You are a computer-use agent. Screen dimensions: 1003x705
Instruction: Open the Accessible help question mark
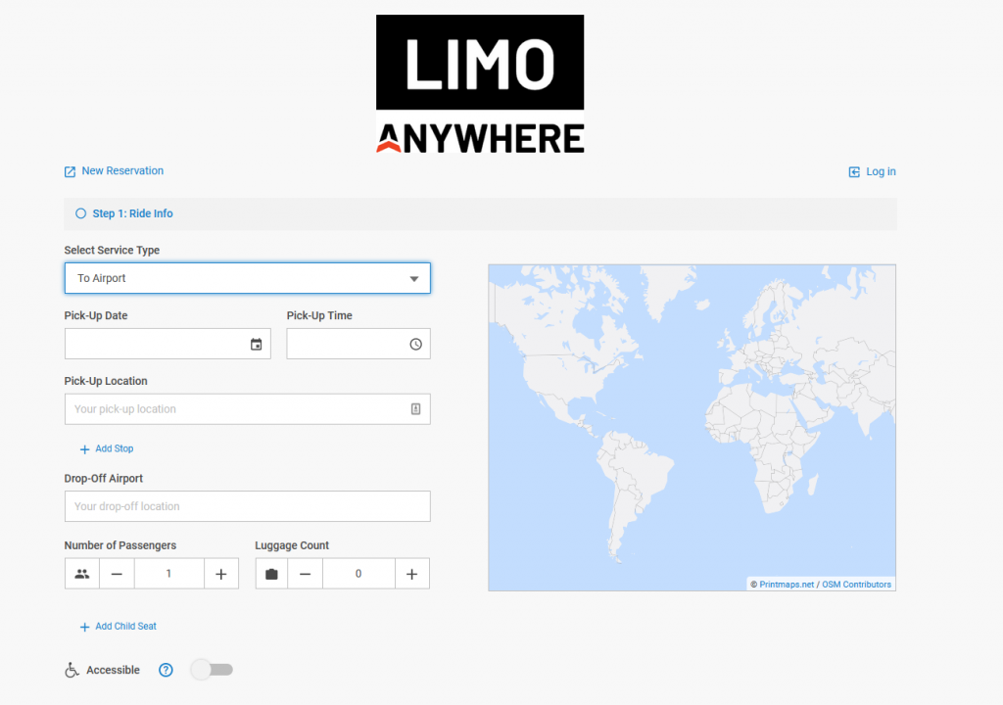pos(166,670)
